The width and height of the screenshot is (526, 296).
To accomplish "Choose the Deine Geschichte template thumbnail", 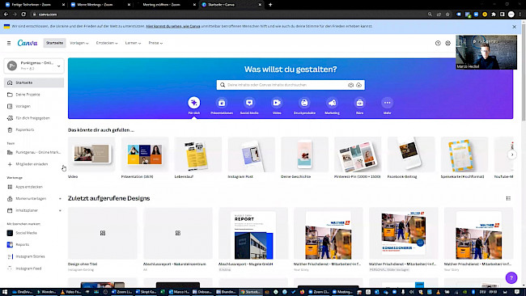I will click(x=304, y=154).
